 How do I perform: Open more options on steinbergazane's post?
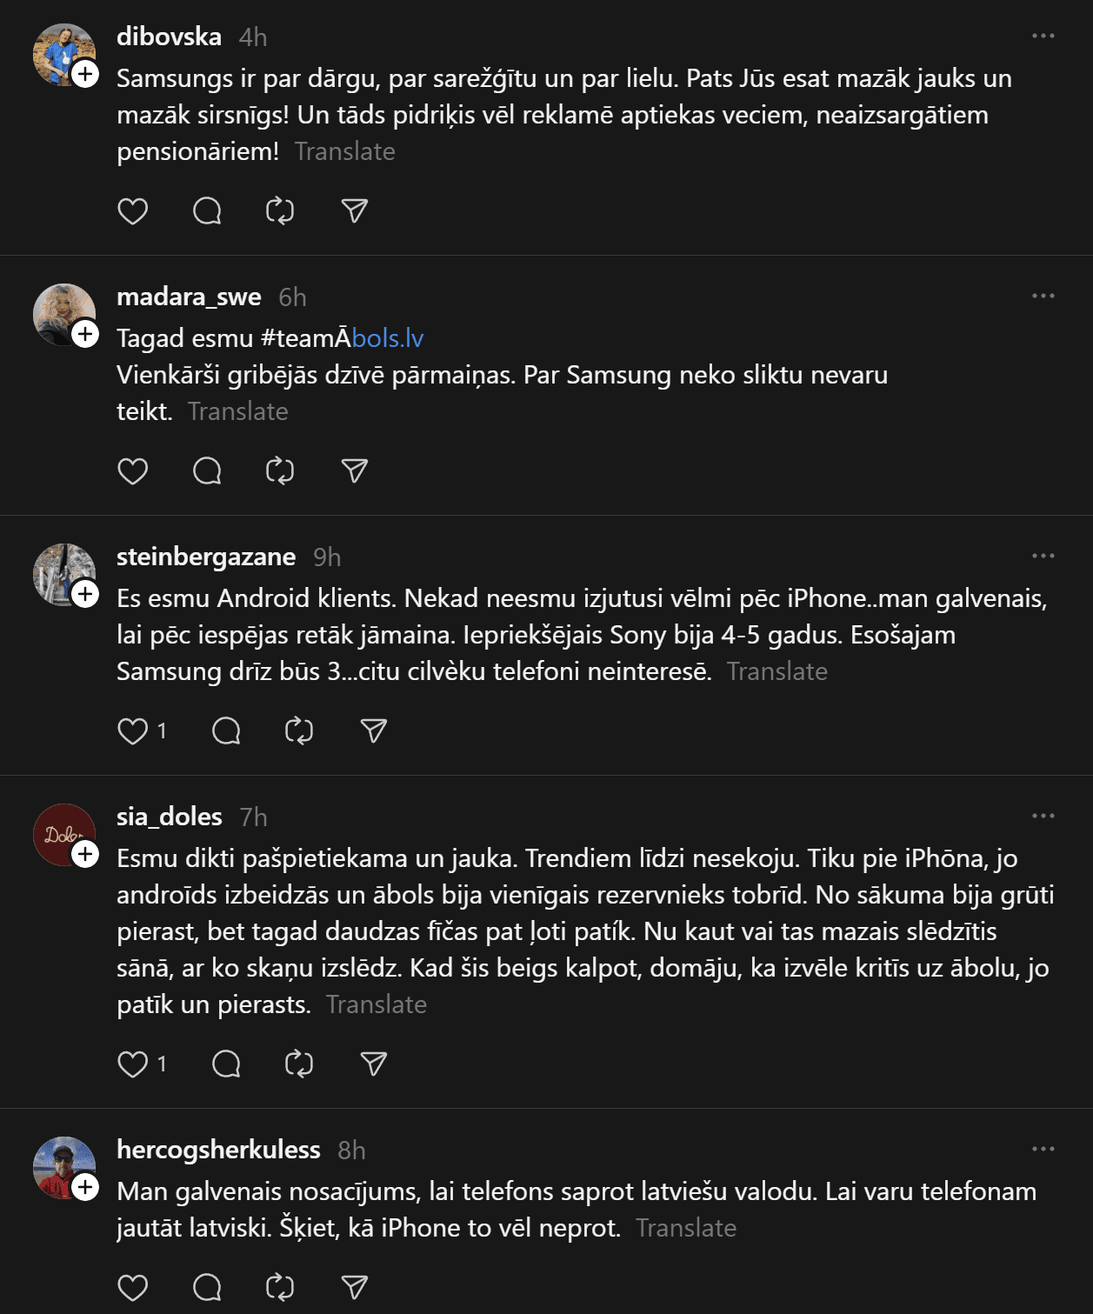1043,557
